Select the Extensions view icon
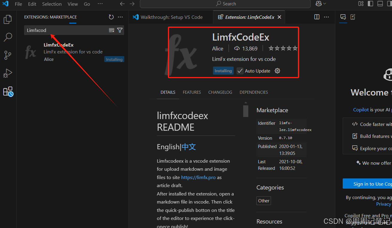 pos(8,91)
